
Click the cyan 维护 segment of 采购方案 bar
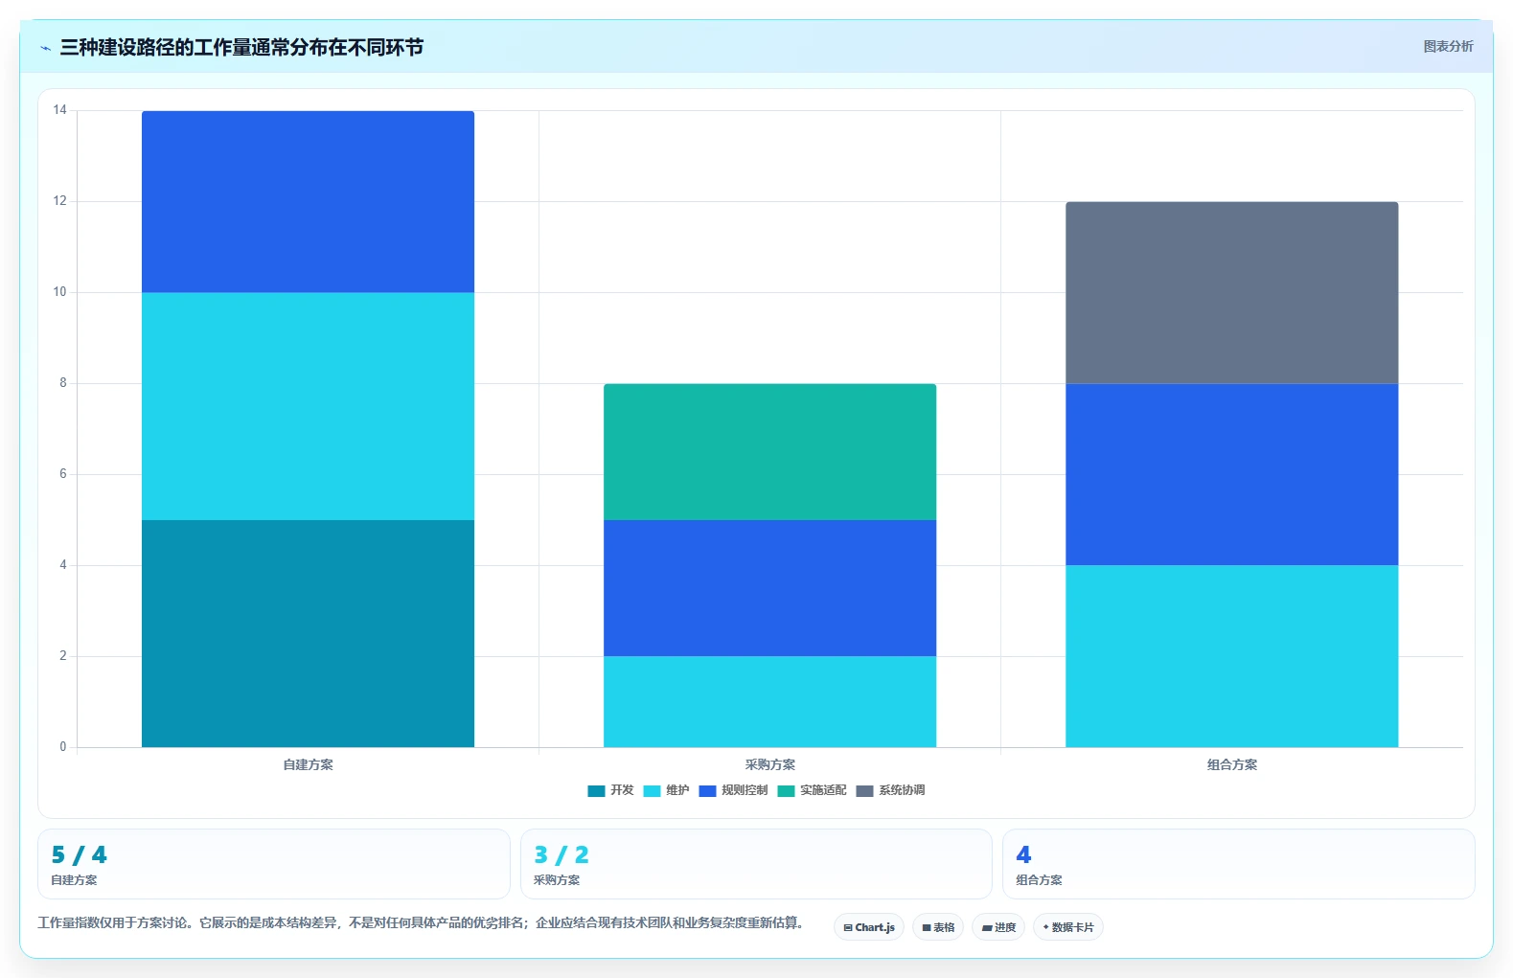coord(769,701)
